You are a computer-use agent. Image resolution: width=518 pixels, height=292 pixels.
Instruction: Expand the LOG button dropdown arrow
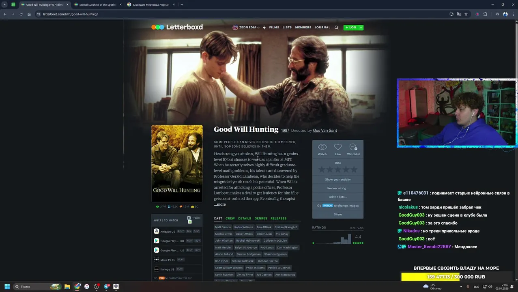click(x=361, y=28)
